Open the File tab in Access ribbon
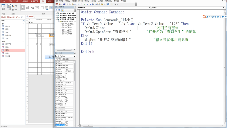Viewport: 227px width, 128px height. pyautogui.click(x=4, y=1)
